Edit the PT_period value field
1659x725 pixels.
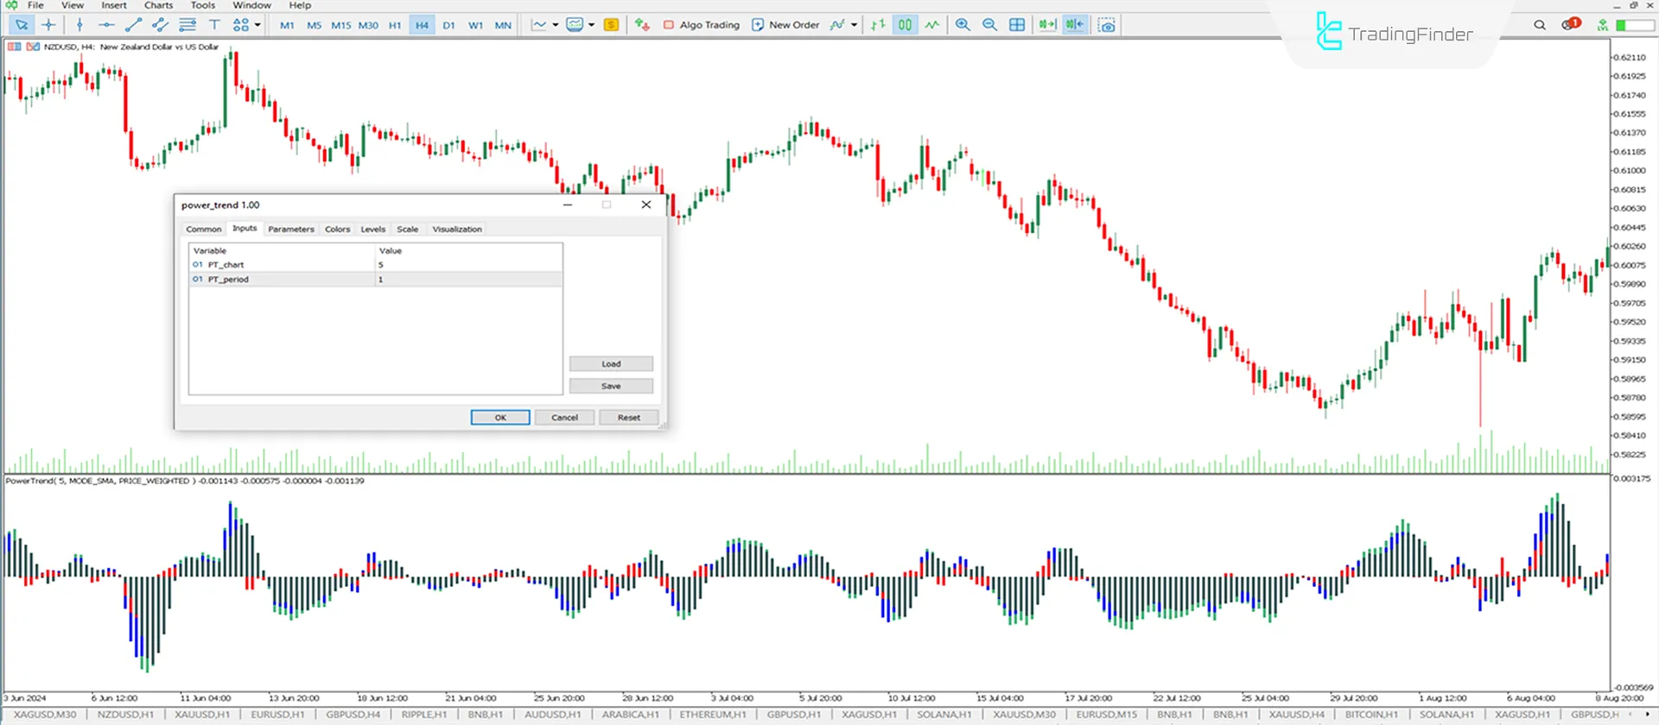tap(468, 280)
